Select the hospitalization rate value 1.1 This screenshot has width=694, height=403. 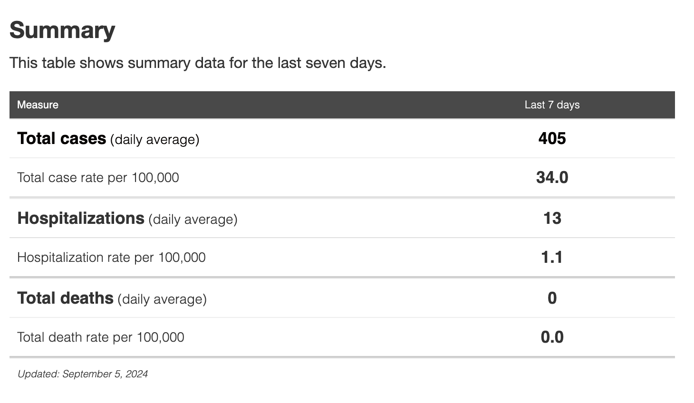(552, 258)
